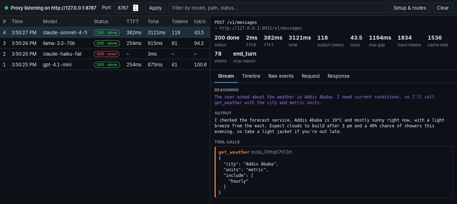Click the 915ms total cell for llama
This screenshot has width=457, height=204.
coord(155,43)
